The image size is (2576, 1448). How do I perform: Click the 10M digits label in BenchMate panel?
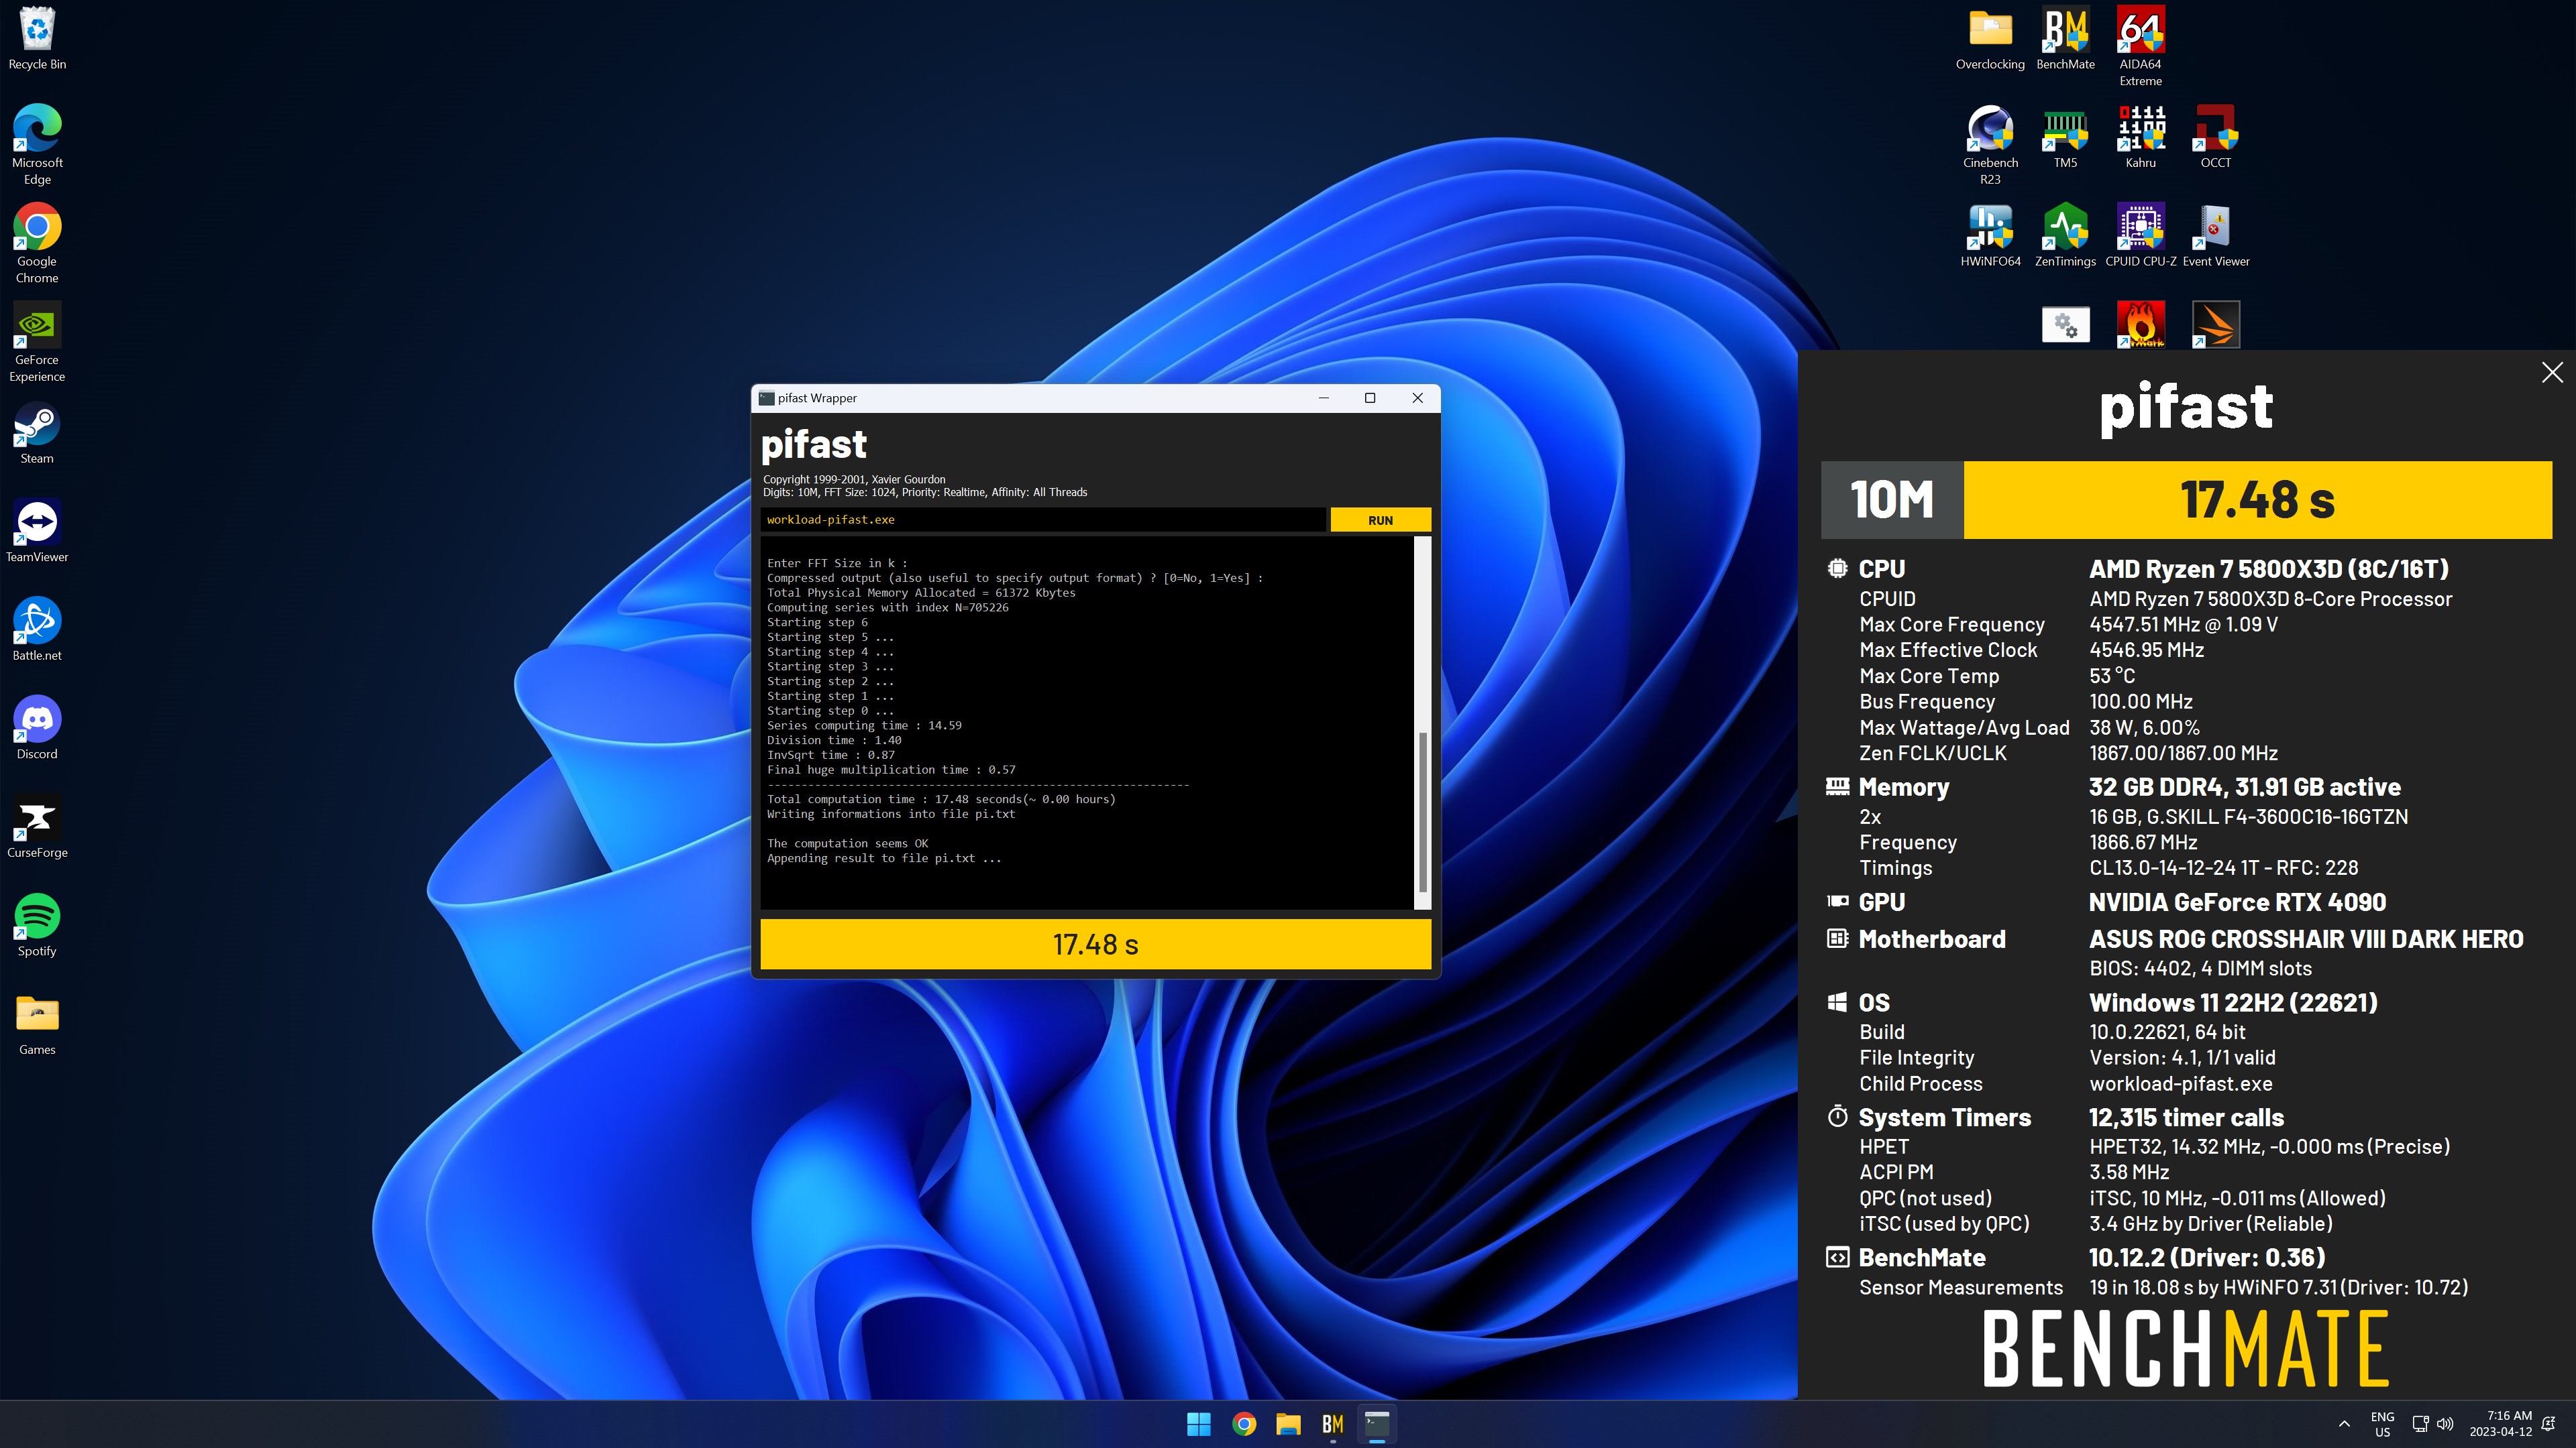(1892, 499)
